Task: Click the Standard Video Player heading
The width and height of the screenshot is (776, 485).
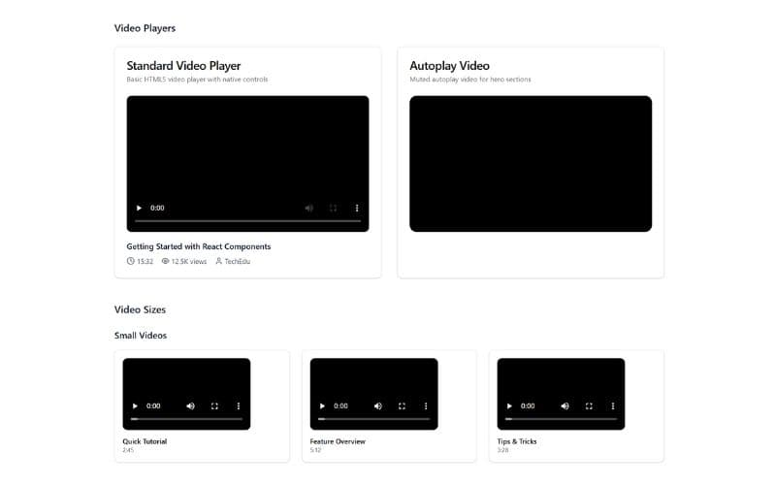Action: 183,66
